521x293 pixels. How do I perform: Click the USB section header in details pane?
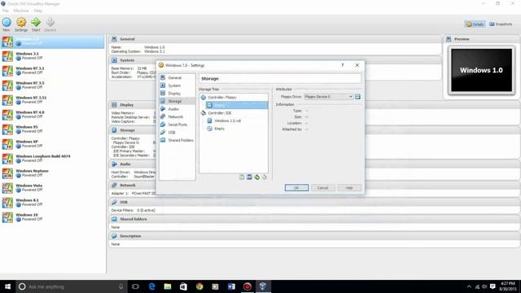click(314, 202)
